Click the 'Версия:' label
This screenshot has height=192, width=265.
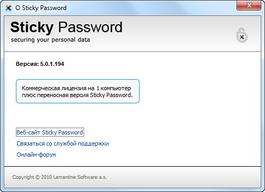pos(28,64)
